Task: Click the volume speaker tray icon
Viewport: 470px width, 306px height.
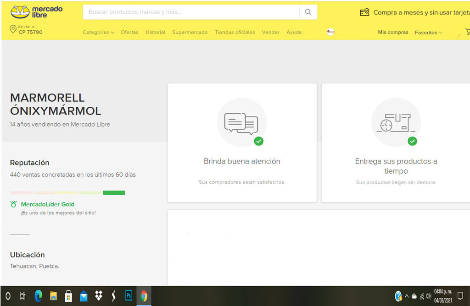Action: [429, 296]
